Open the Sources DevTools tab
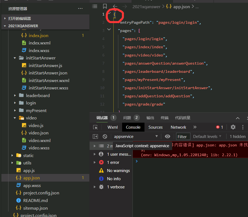The image size is (248, 217). 155,127
